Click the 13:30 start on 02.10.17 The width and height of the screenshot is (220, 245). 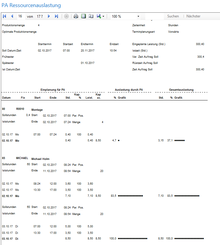click(37, 190)
